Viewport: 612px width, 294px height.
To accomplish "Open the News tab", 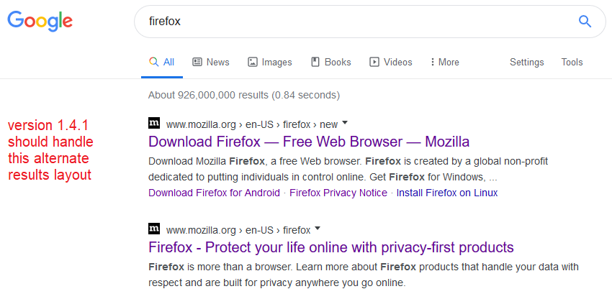I will pos(211,63).
